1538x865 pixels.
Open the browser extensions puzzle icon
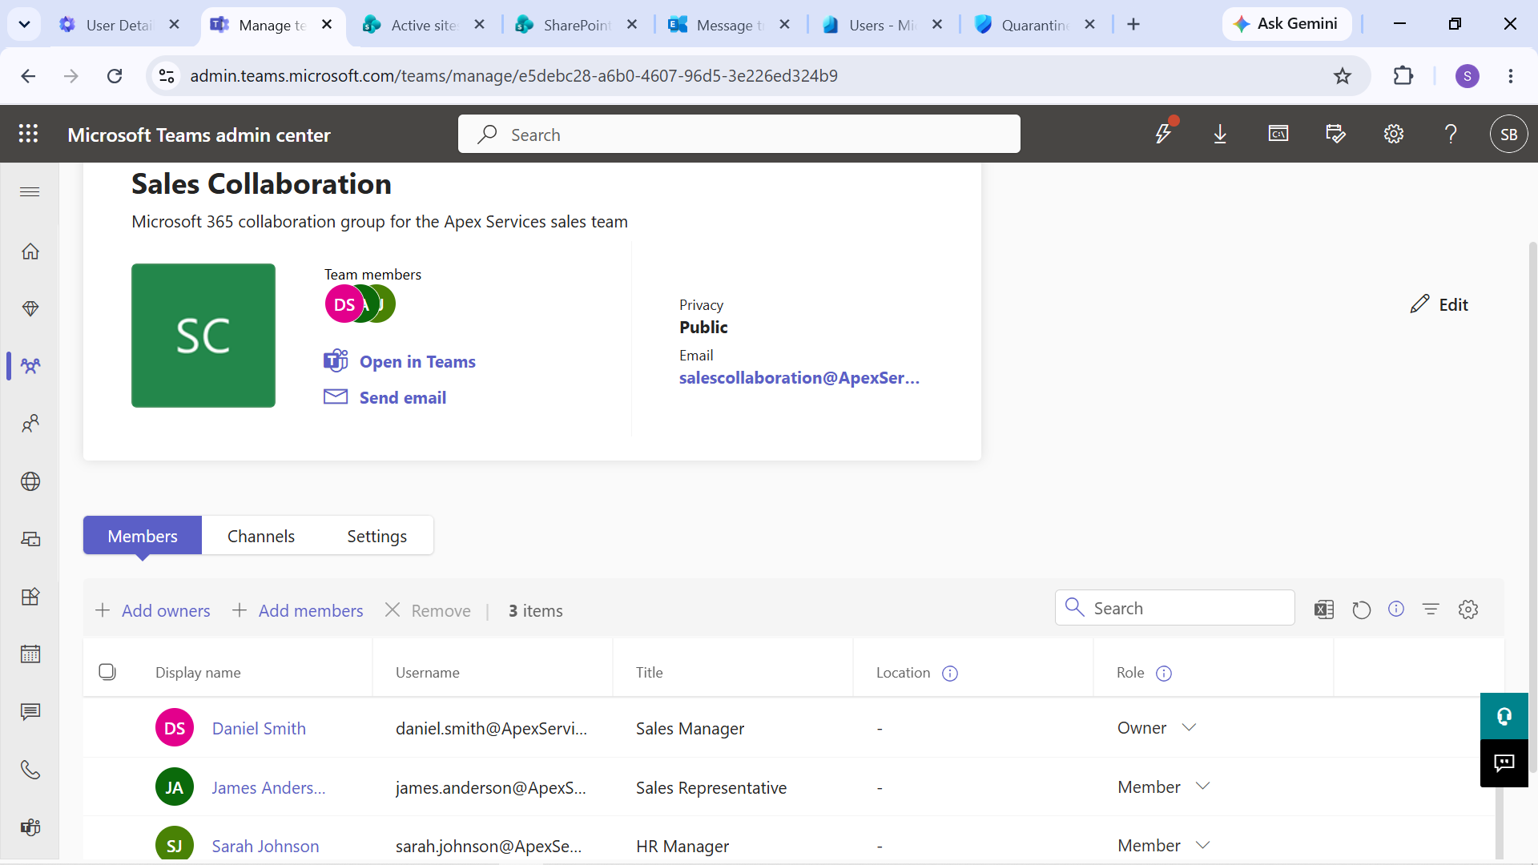(x=1403, y=76)
